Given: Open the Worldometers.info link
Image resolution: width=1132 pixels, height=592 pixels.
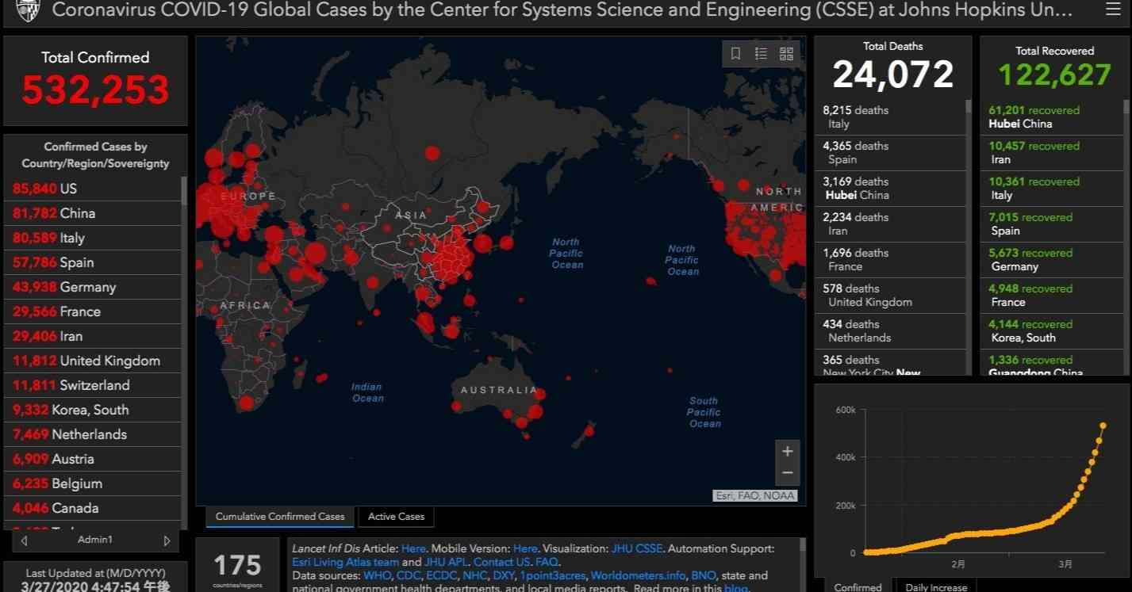Looking at the screenshot, I should pyautogui.click(x=638, y=575).
